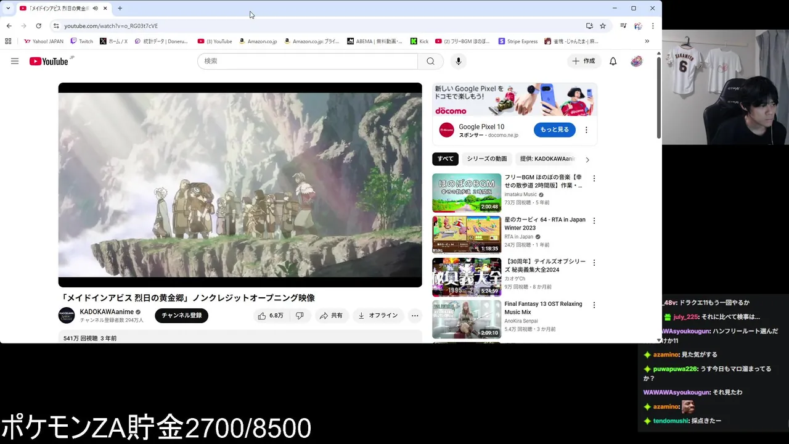Open the Twitch bookmark
This screenshot has height=444, width=789.
click(81, 41)
